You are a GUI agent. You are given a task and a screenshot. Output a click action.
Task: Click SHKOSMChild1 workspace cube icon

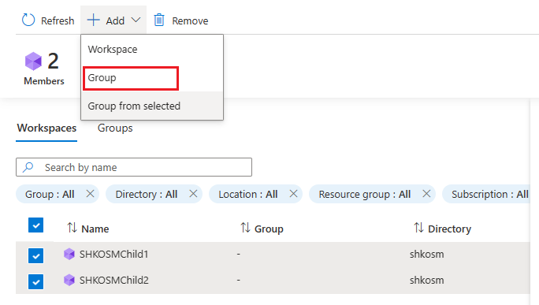tap(69, 254)
